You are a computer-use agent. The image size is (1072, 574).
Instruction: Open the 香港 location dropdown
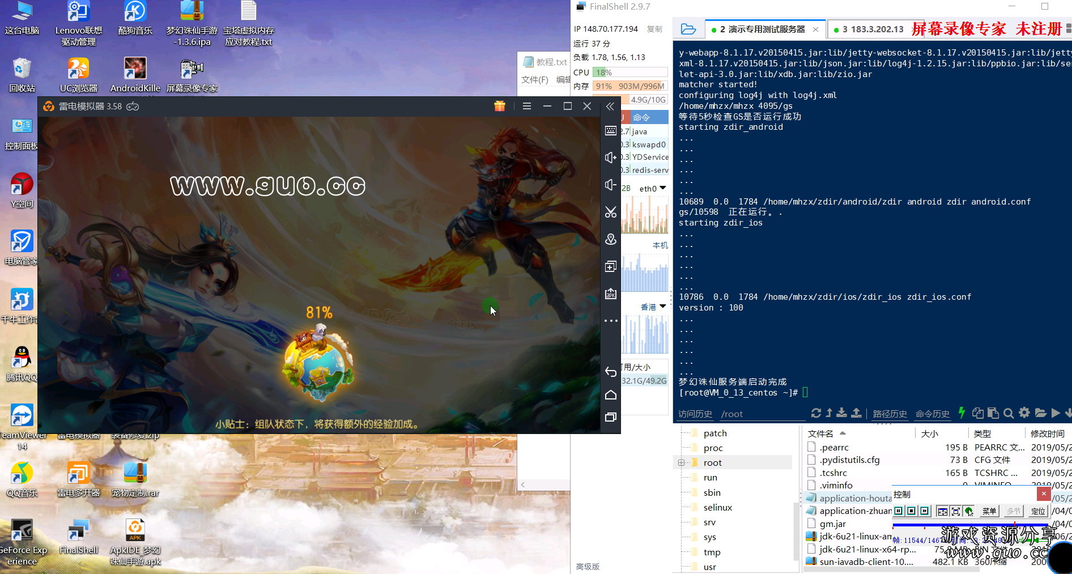pyautogui.click(x=662, y=307)
